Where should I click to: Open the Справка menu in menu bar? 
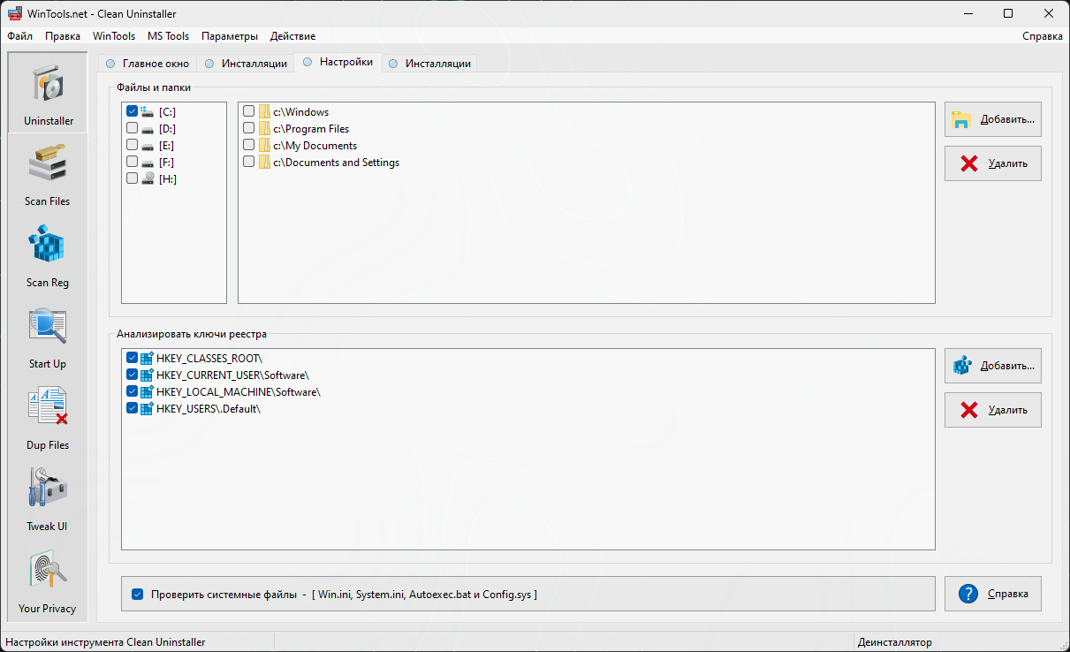coord(1043,36)
